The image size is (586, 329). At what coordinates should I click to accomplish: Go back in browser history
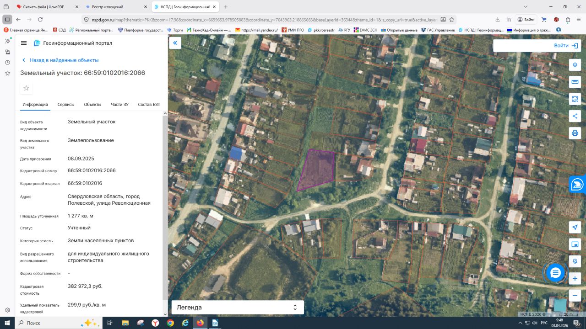coord(18,20)
